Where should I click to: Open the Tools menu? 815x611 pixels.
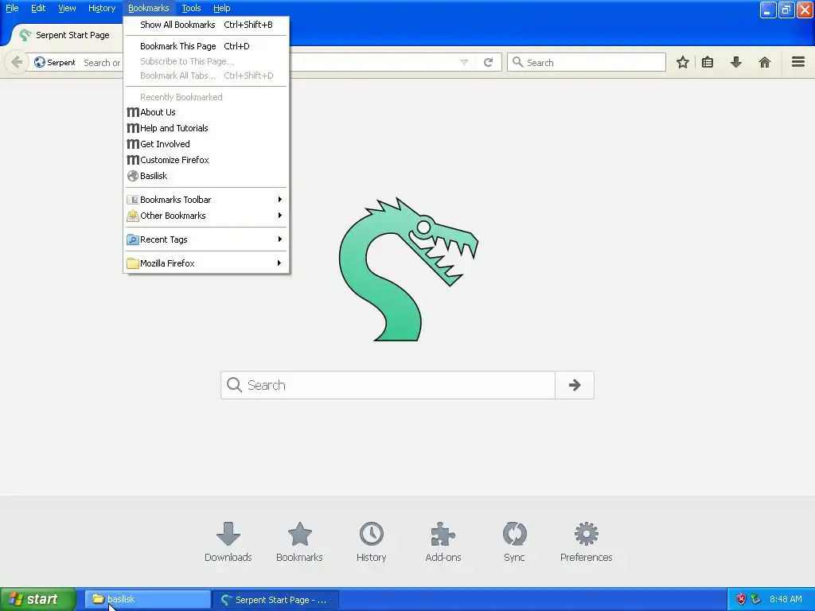(x=191, y=8)
